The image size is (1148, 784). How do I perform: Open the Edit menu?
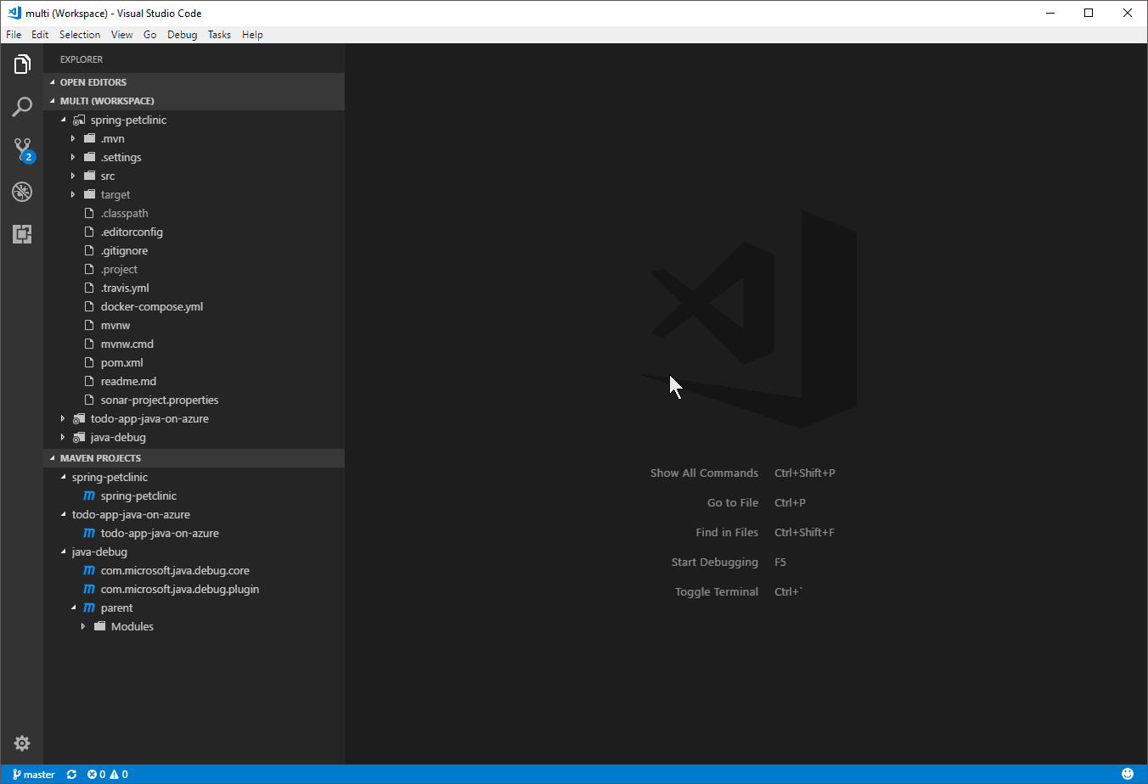point(40,35)
